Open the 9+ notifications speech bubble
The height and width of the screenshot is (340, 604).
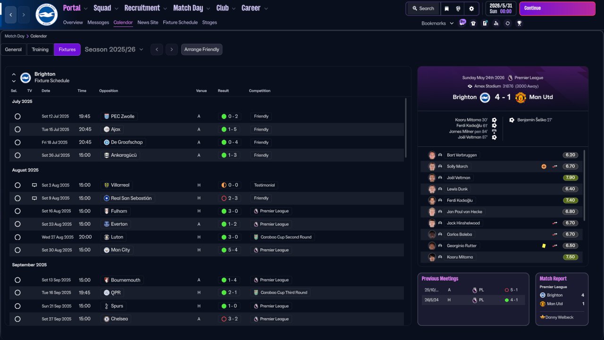coord(462,22)
